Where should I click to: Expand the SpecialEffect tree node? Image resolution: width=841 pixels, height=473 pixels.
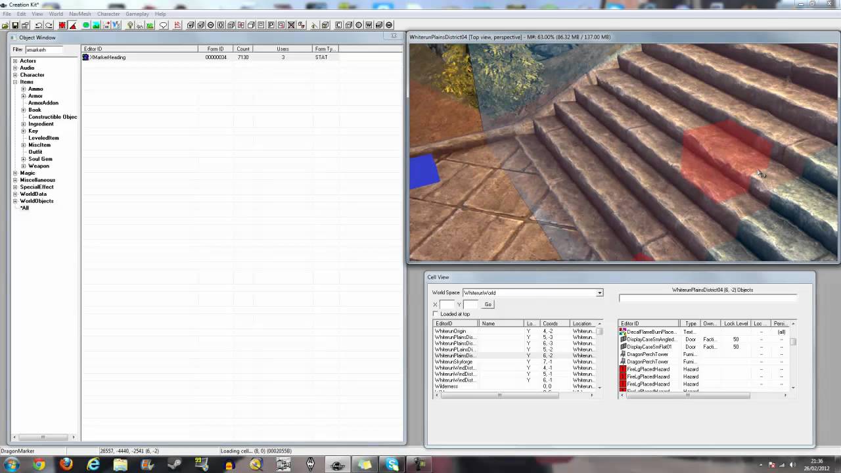pos(15,187)
